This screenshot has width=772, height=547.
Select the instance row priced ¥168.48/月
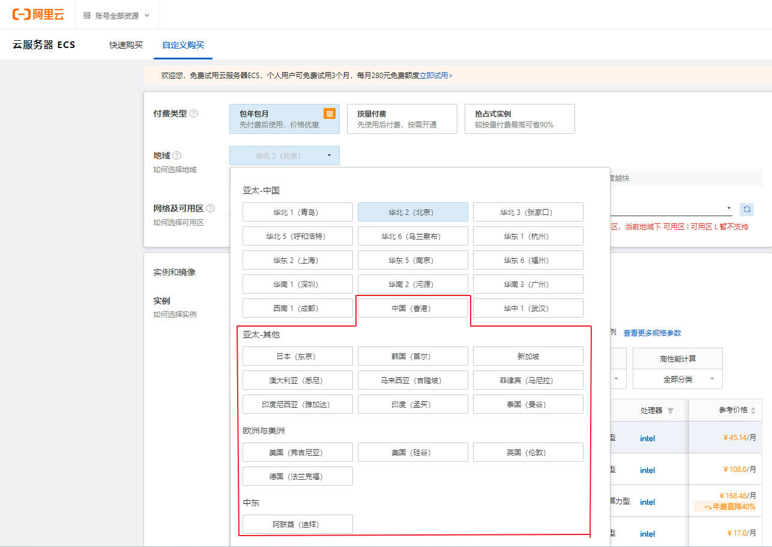[x=686, y=501]
